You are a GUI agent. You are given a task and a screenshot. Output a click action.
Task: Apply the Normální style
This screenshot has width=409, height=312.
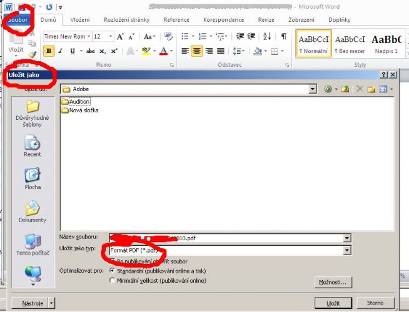coord(313,44)
